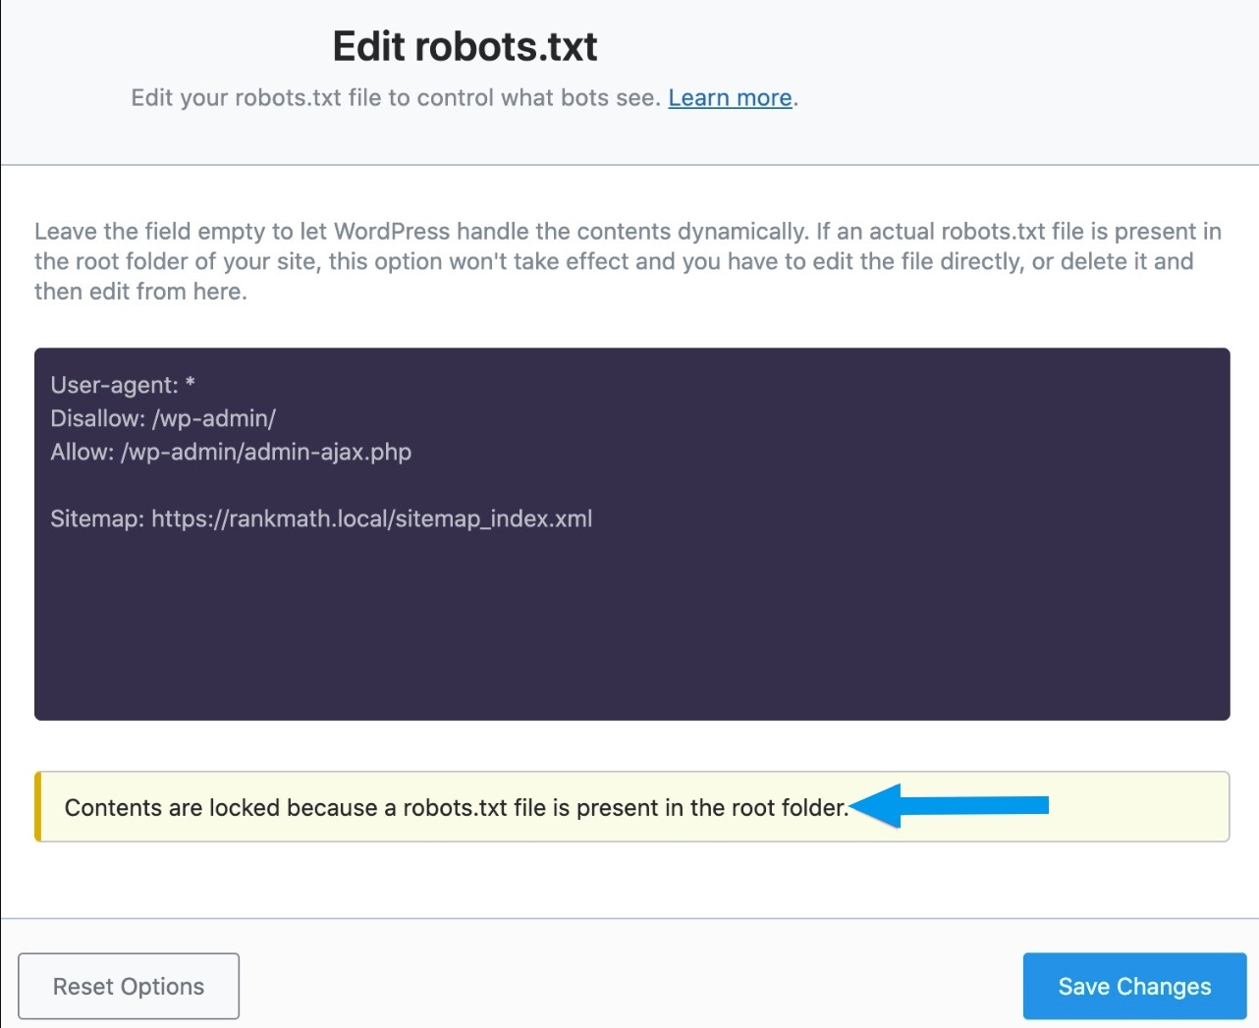Click the header section above the divider
Viewport: 1259px width, 1028px height.
[x=629, y=137]
